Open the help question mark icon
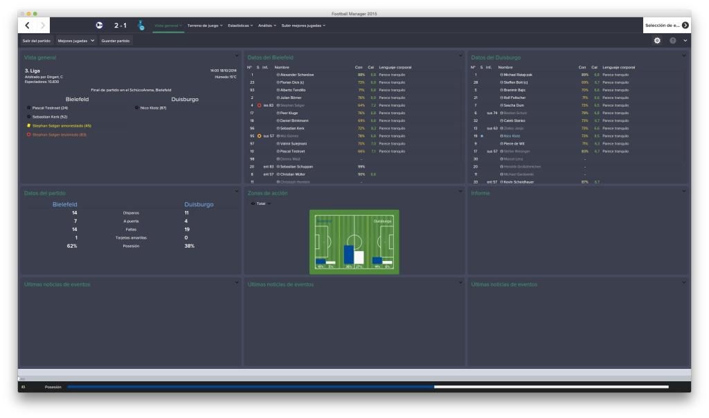709x418 pixels. pos(673,41)
